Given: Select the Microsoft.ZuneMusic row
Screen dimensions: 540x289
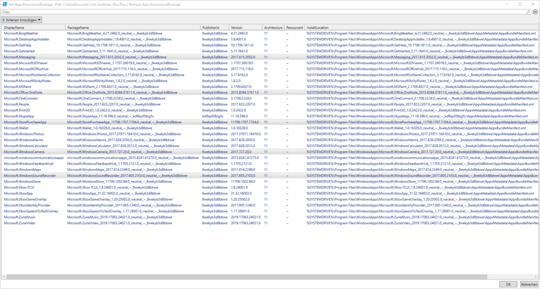Looking at the screenshot, I should 270,217.
